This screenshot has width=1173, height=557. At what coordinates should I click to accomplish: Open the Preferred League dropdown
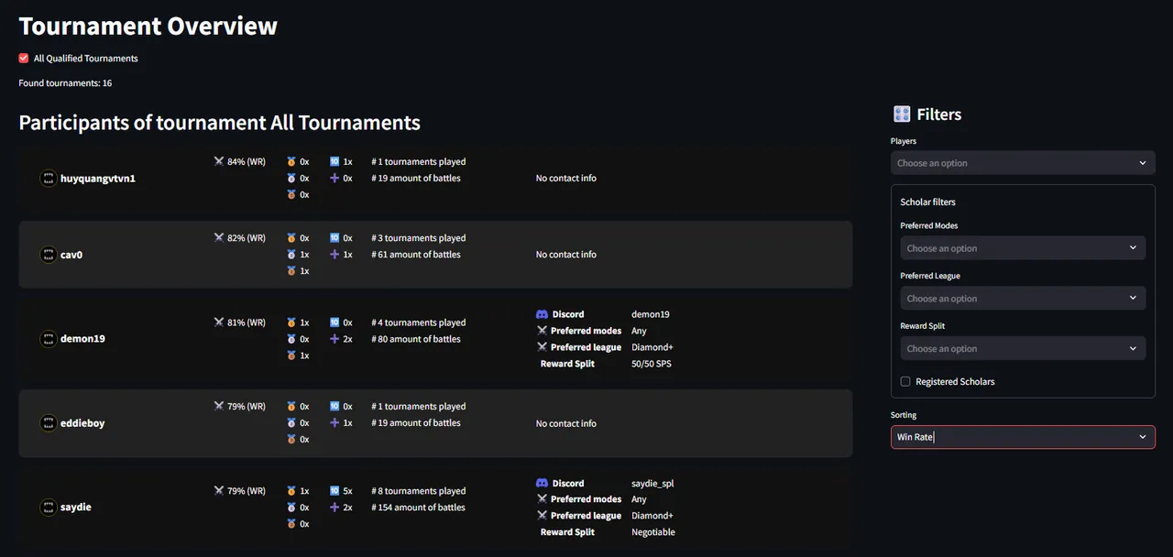[1023, 299]
